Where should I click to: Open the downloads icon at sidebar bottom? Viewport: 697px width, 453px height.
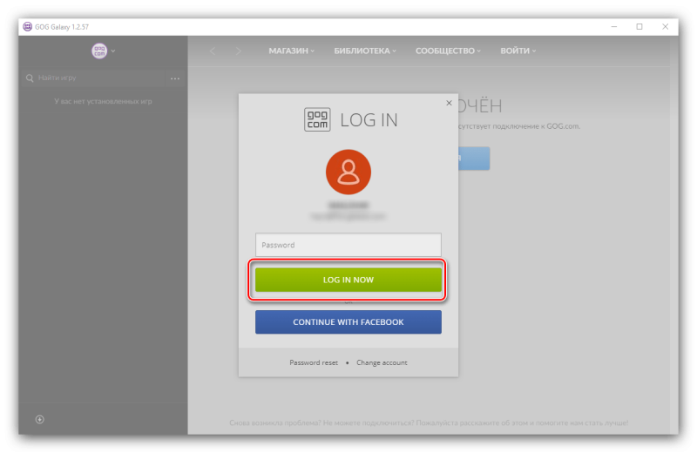[x=39, y=419]
